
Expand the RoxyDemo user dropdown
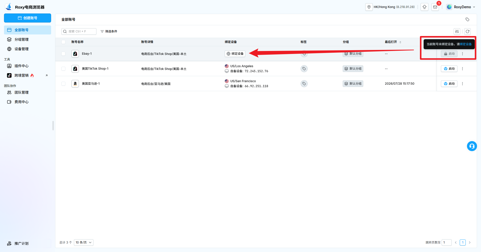pos(474,7)
